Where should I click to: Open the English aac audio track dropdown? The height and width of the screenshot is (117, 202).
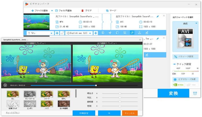tap(91, 33)
